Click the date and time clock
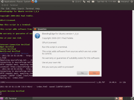 [106, 2]
